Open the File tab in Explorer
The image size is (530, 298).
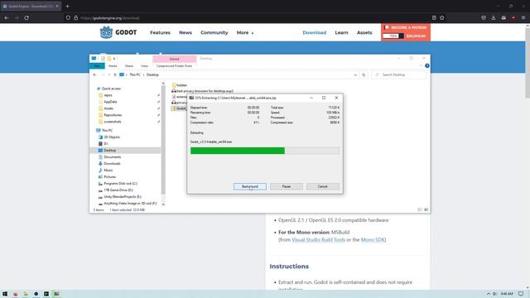click(x=97, y=66)
